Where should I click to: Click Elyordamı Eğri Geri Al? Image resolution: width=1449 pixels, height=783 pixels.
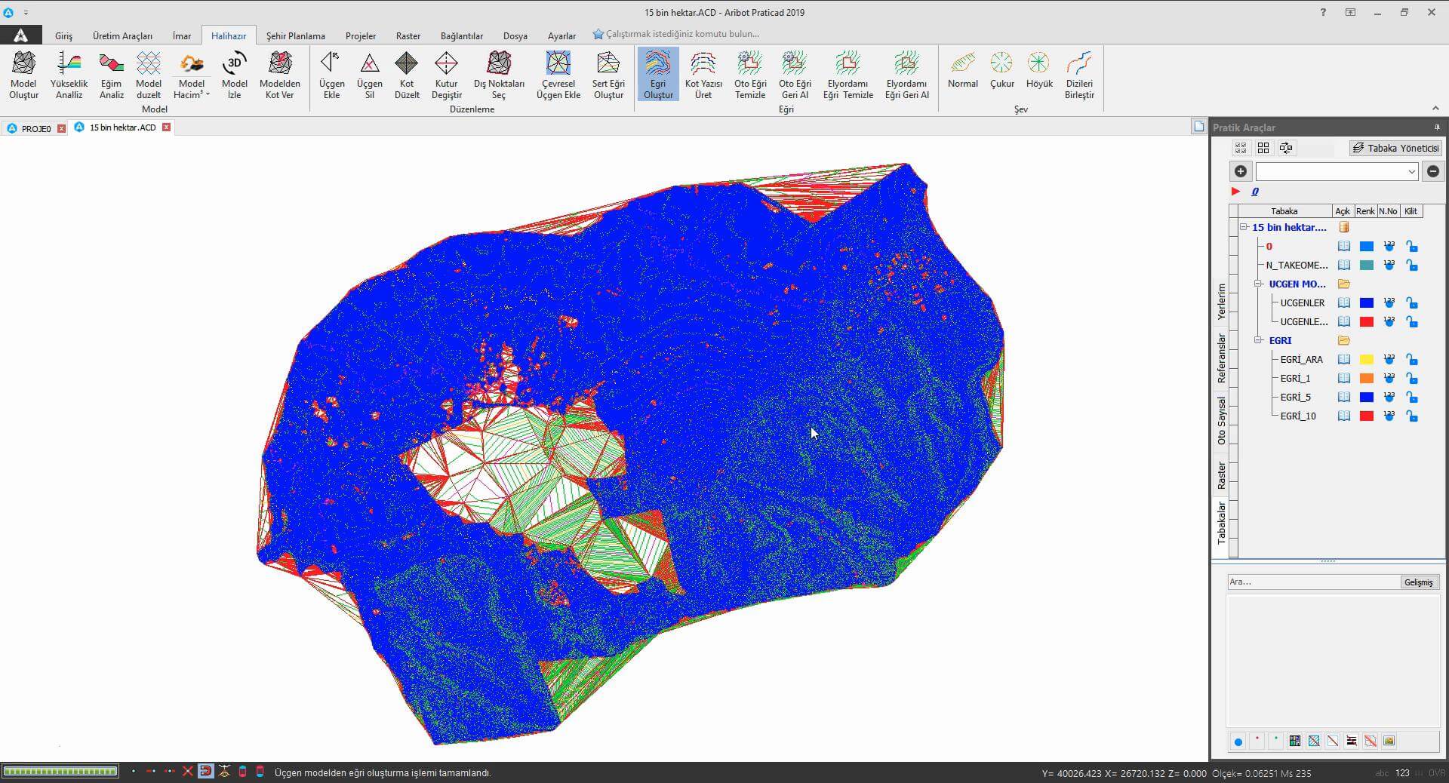point(906,75)
